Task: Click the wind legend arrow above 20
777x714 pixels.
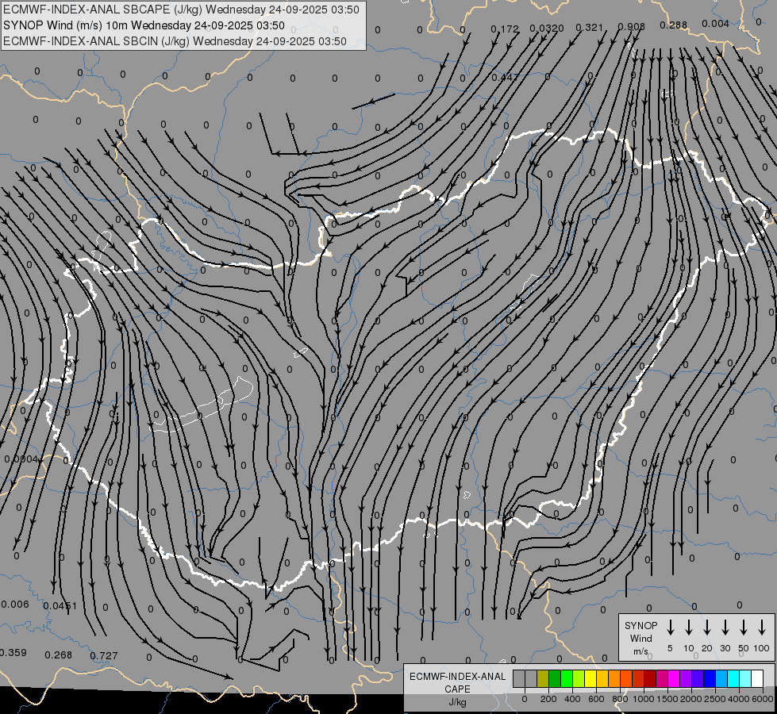Action: [x=707, y=628]
